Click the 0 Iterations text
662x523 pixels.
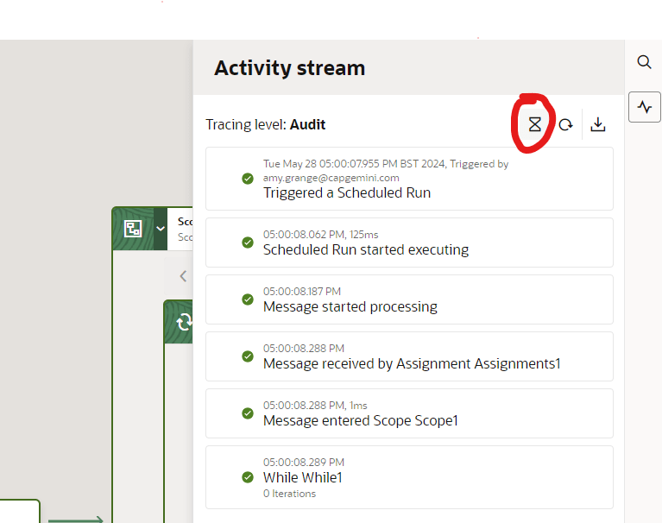tap(289, 494)
